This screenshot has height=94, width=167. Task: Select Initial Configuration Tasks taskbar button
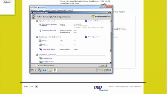click(x=55, y=70)
